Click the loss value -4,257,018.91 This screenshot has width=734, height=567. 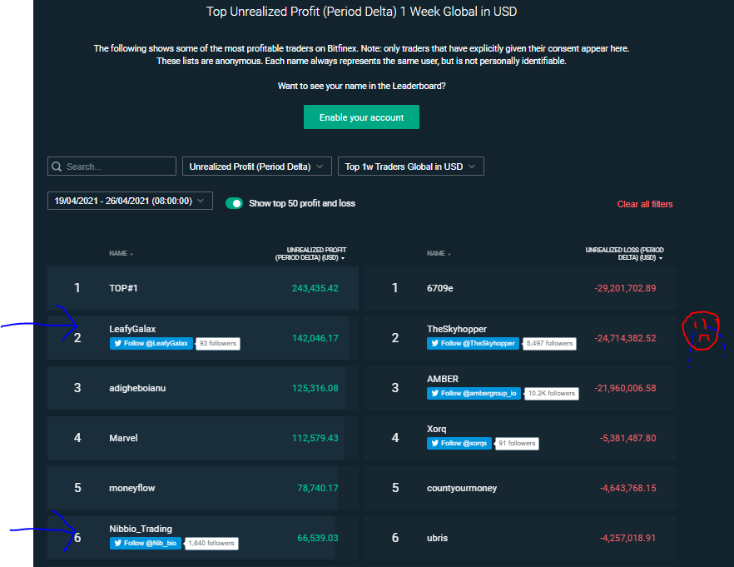tap(628, 538)
